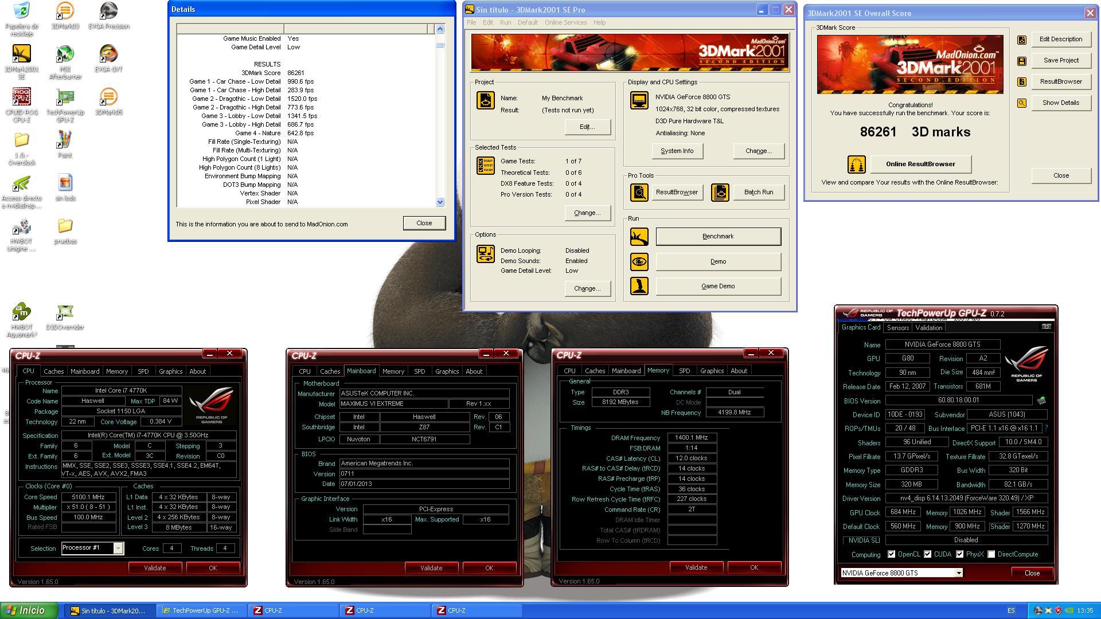Viewport: 1101px width, 619px height.
Task: Open the HWBOT Aquamark desktop icon
Action: pyautogui.click(x=21, y=320)
